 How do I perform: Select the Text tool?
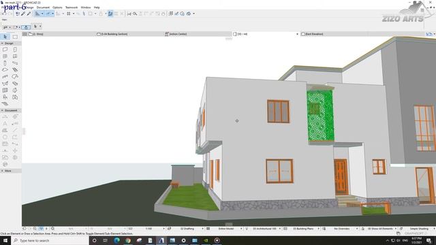[x=5, y=123]
